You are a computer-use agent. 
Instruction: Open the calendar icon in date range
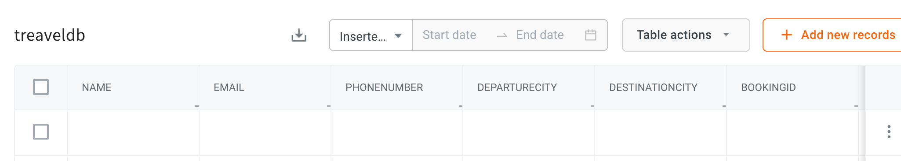(x=591, y=35)
